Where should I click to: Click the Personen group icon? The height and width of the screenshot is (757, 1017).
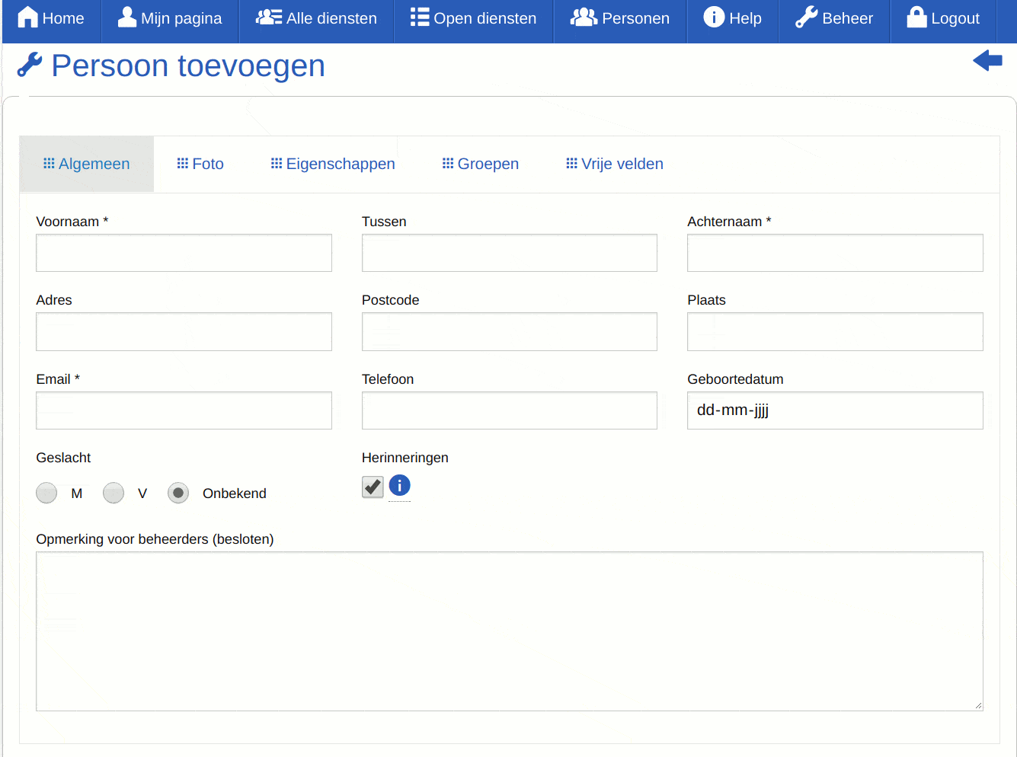(x=584, y=17)
